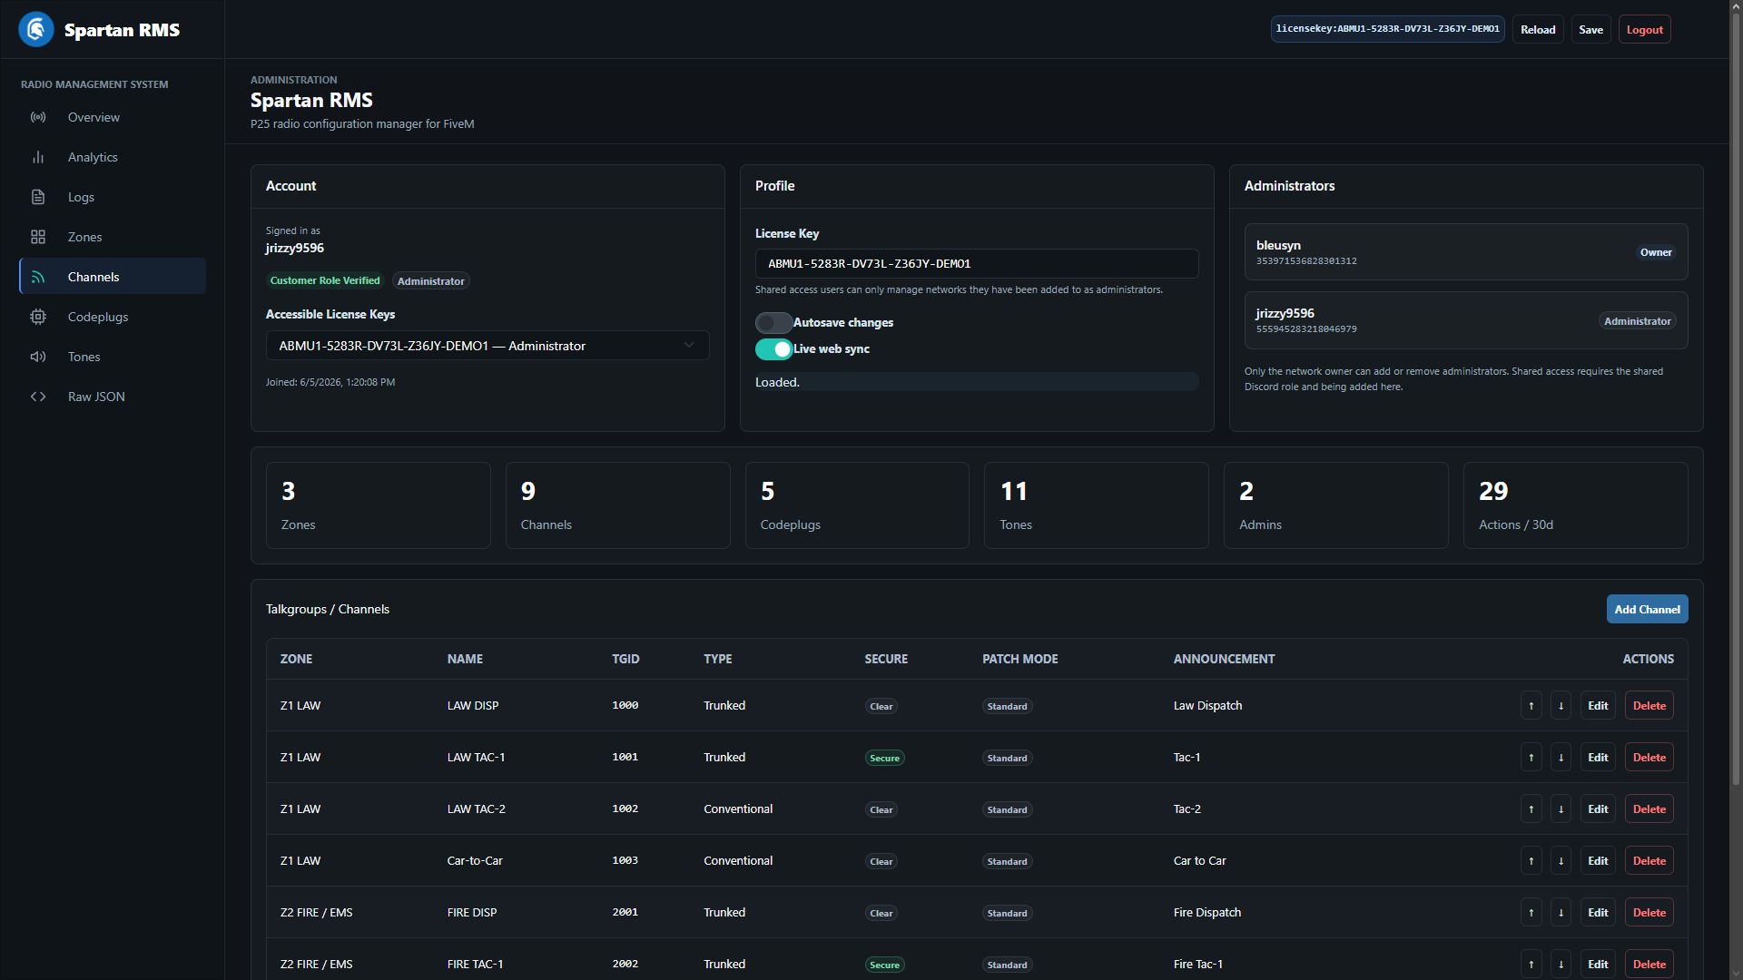
Task: Click the Analytics bar chart icon
Action: pyautogui.click(x=38, y=157)
